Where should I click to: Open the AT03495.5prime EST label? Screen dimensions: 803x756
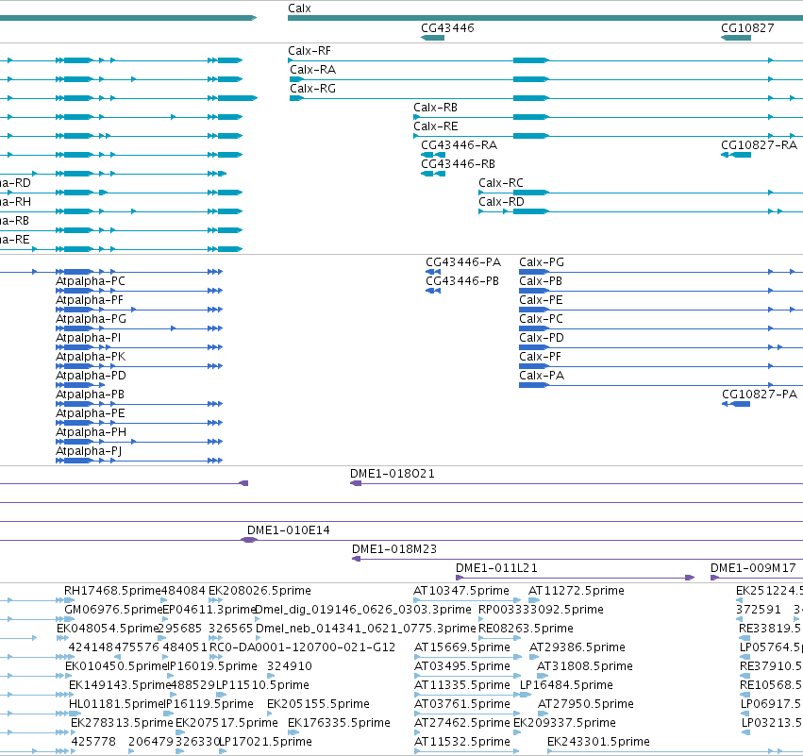(x=462, y=667)
